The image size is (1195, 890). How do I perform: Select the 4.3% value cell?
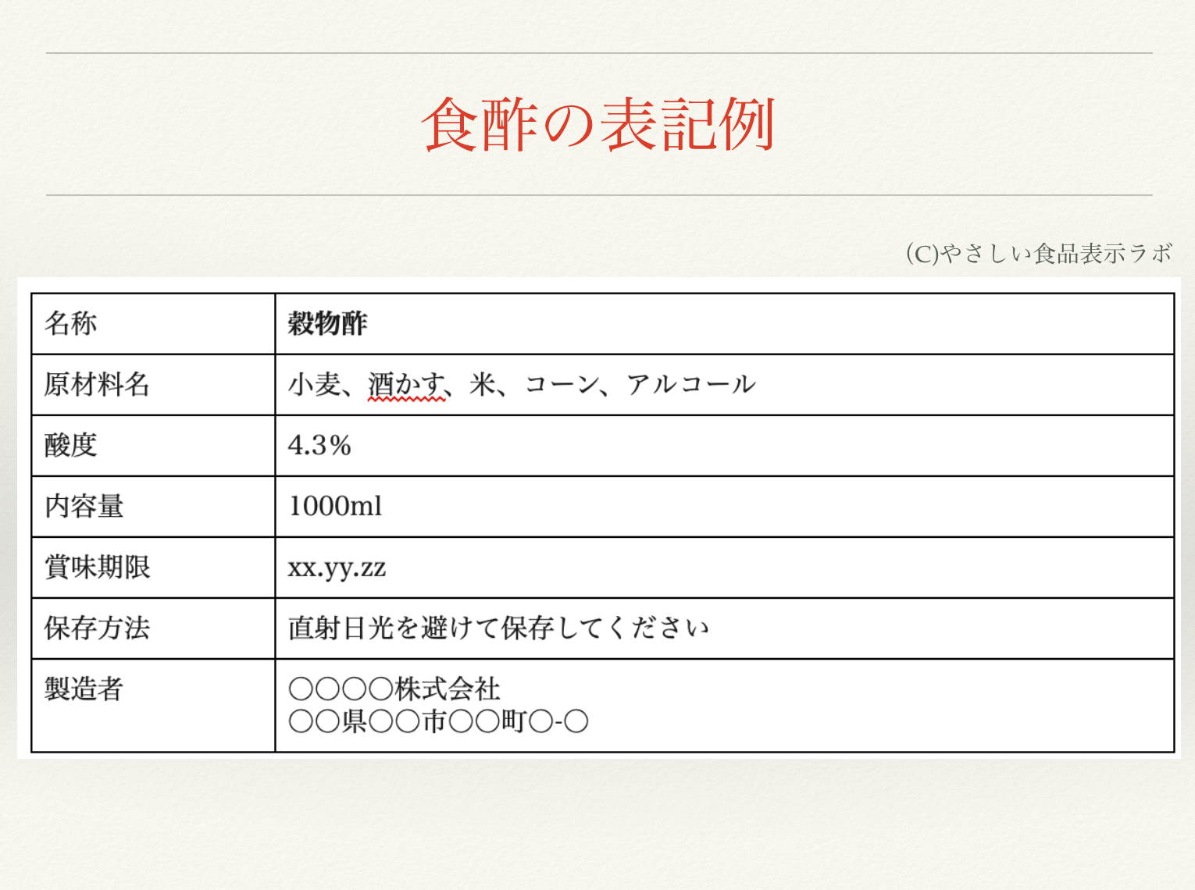click(x=725, y=446)
